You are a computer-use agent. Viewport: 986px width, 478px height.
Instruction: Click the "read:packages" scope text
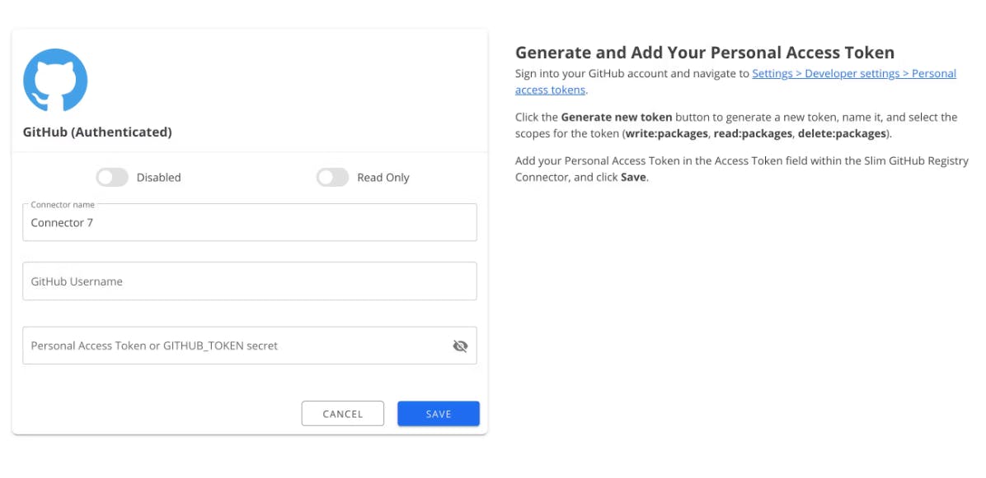click(x=752, y=133)
